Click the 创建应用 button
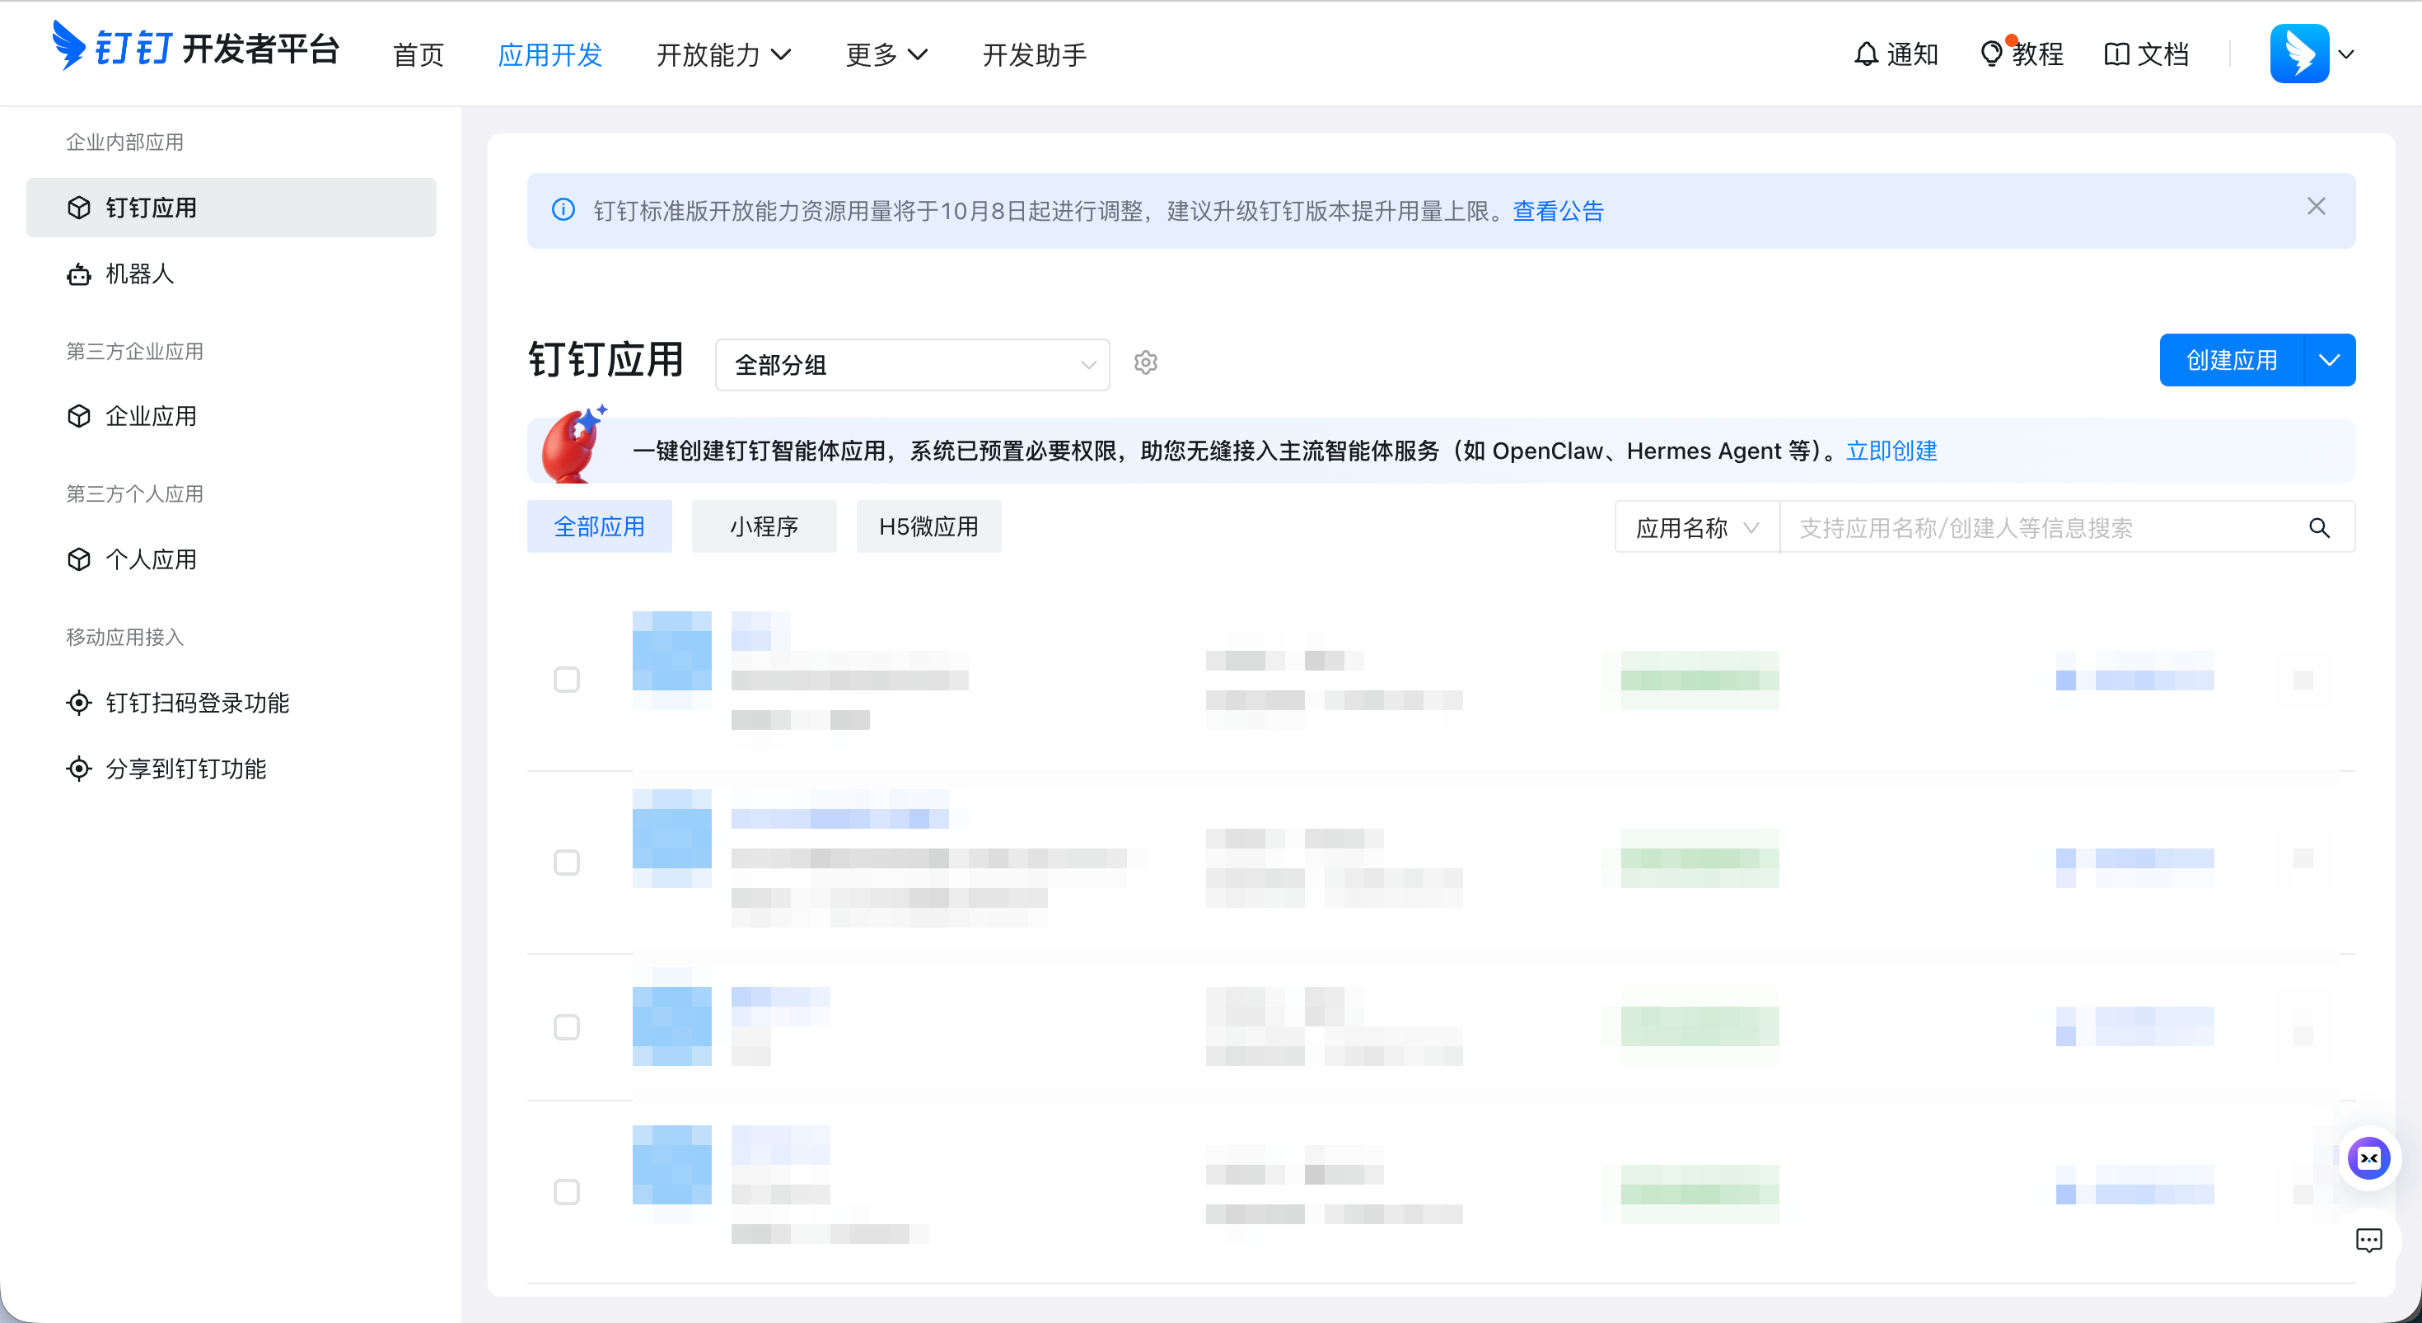 (2232, 360)
